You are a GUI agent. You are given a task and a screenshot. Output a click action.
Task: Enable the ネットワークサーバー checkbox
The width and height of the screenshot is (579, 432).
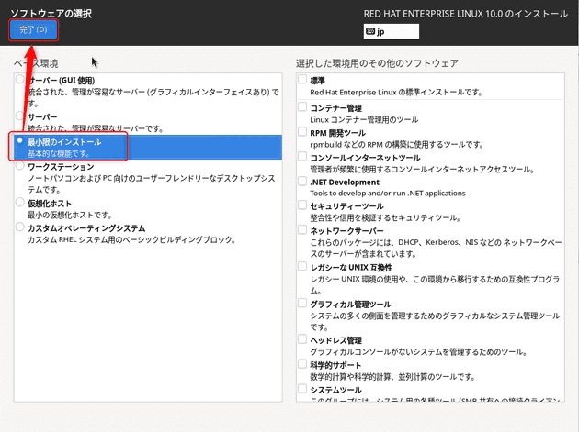(x=302, y=229)
